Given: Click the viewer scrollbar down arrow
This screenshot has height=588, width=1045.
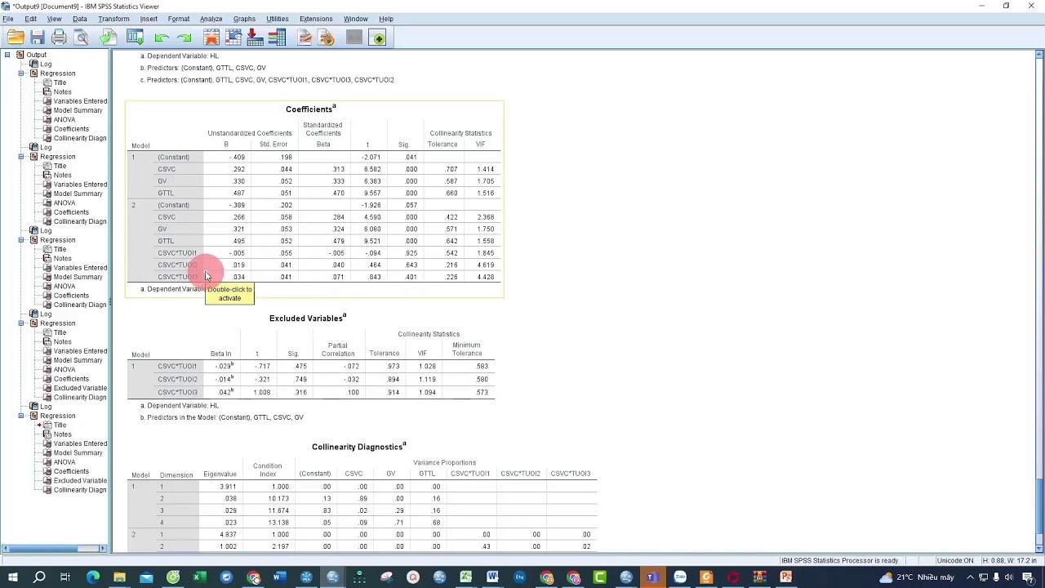Looking at the screenshot, I should click(1039, 549).
